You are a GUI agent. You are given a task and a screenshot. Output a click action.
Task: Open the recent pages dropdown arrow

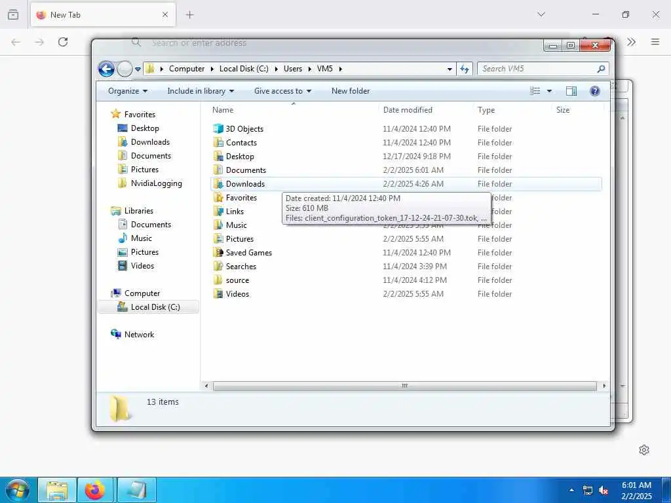pyautogui.click(x=138, y=69)
